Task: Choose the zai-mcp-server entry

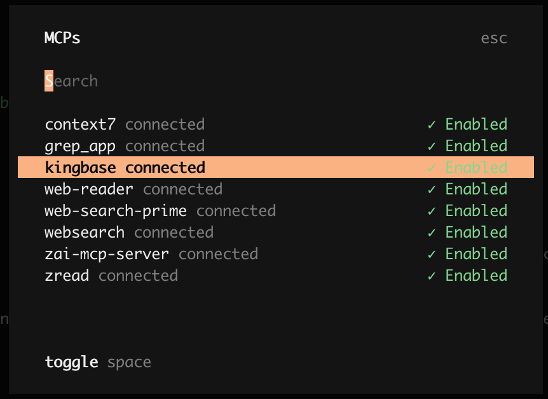Action: pos(107,254)
